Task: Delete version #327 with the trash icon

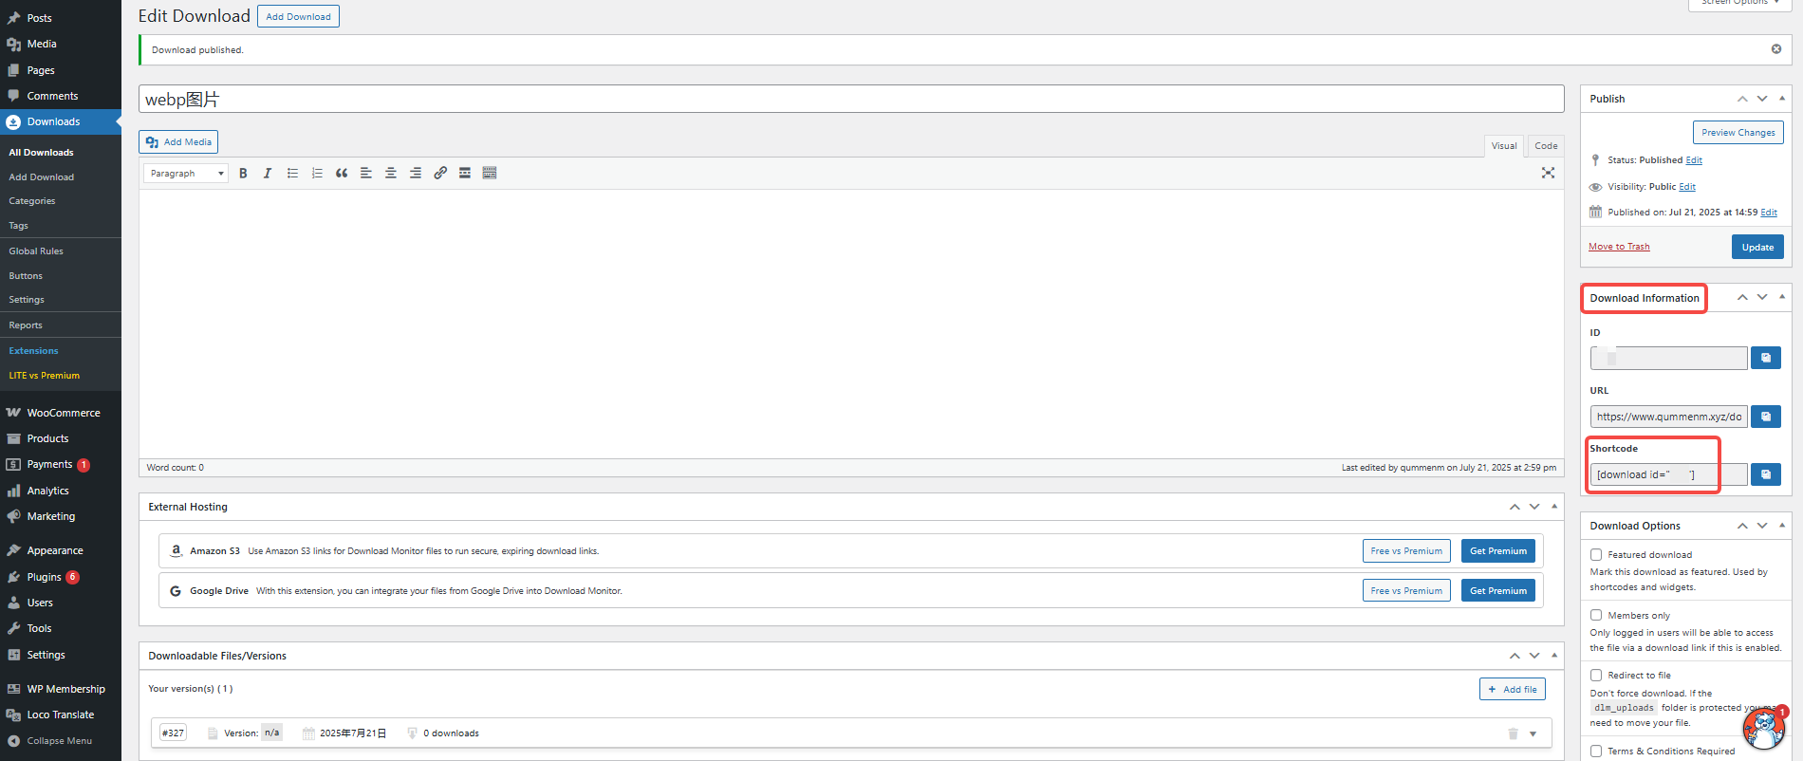Action: click(x=1513, y=733)
